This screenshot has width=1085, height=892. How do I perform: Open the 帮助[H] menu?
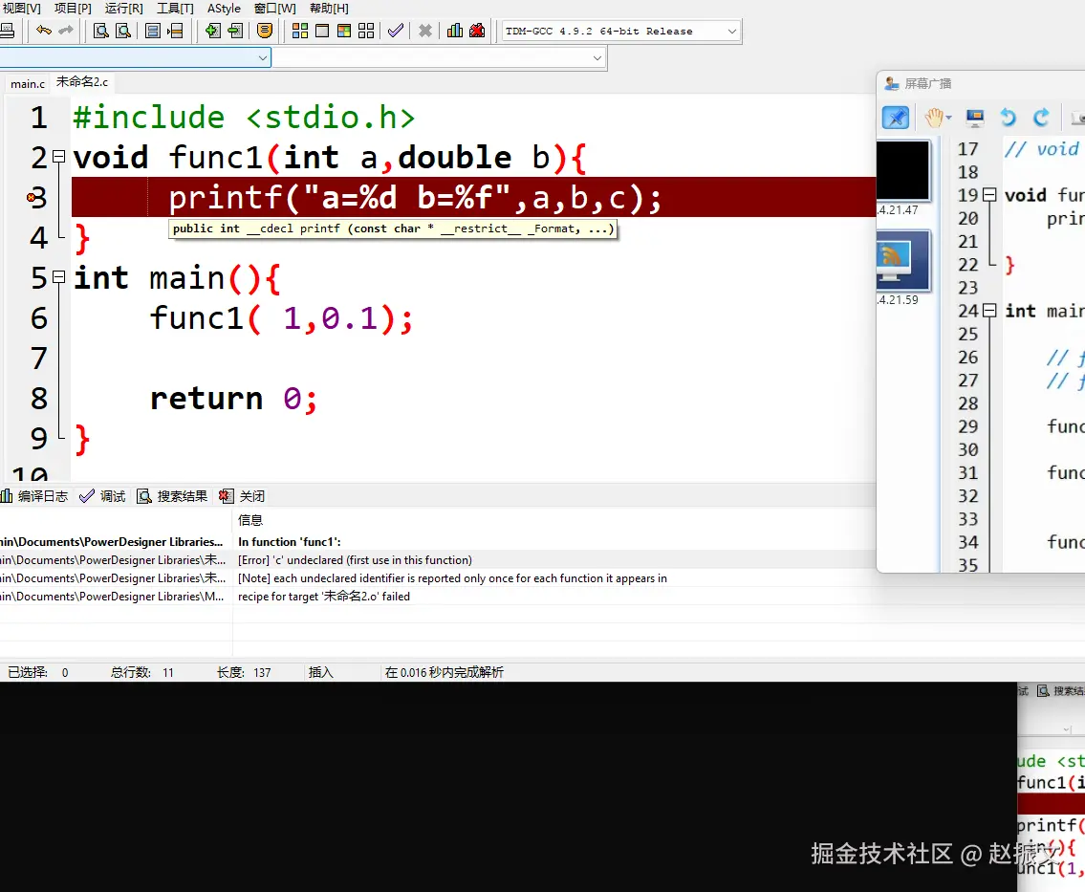(330, 9)
